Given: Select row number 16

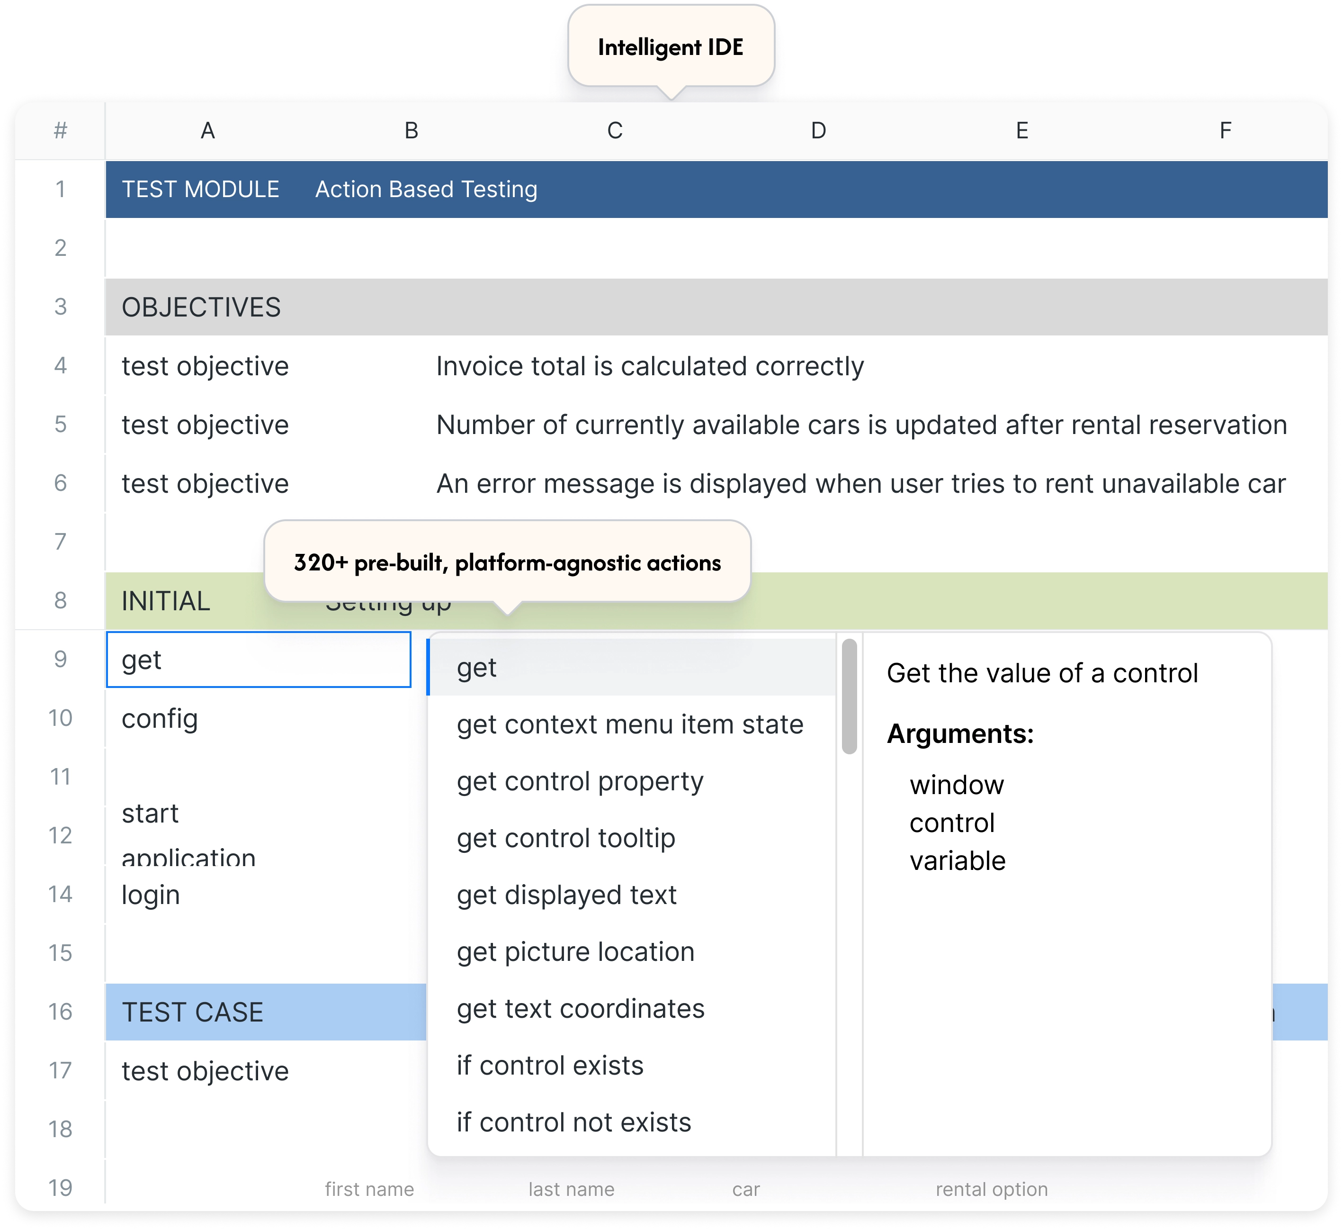Looking at the screenshot, I should click(x=61, y=1012).
